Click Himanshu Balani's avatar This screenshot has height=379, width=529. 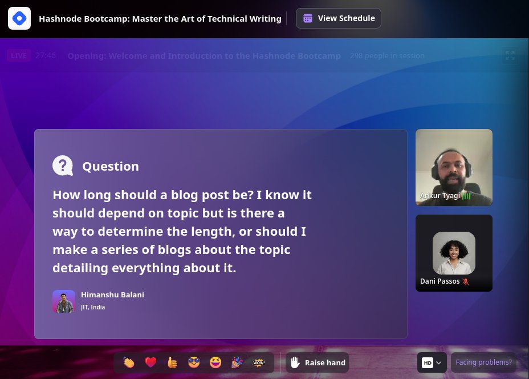64,301
